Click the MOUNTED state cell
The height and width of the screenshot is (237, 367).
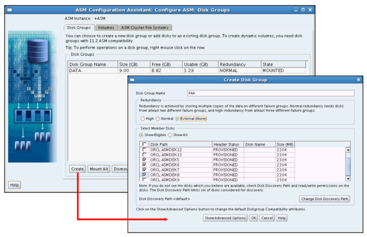click(283, 71)
